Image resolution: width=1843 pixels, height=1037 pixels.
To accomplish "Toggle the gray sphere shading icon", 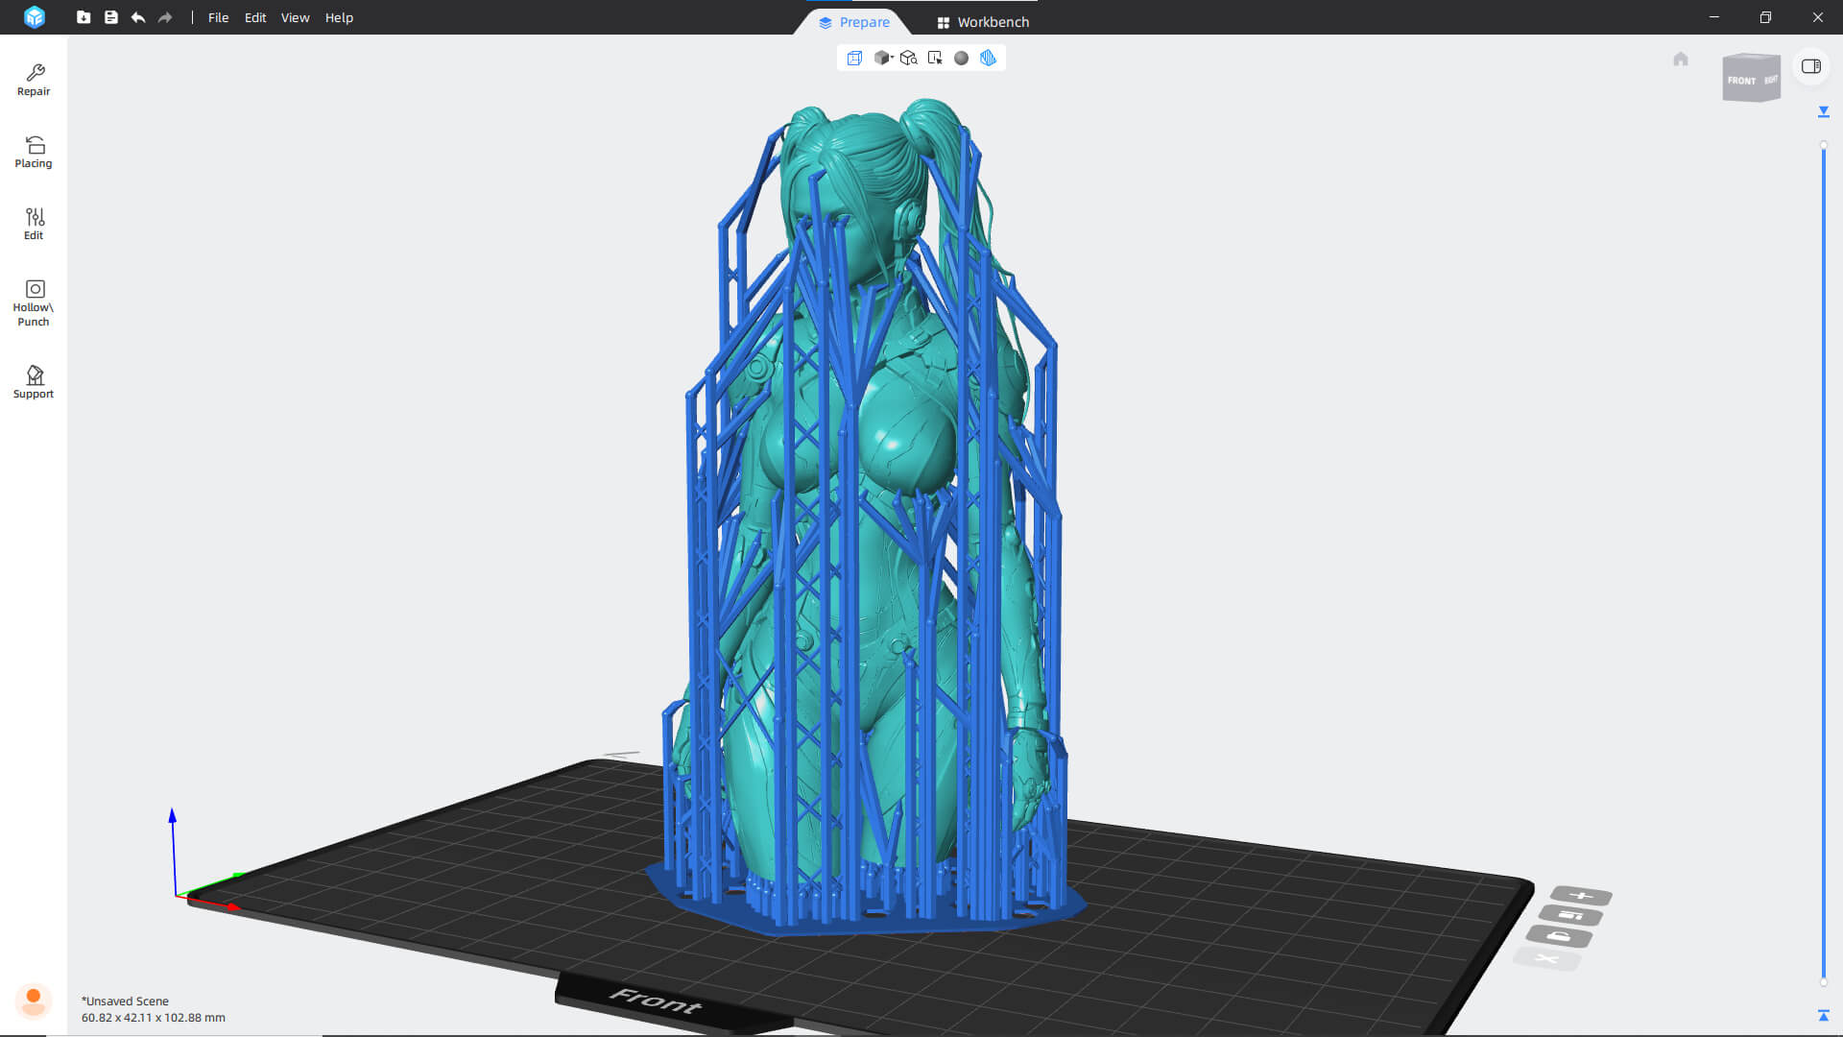I will [x=961, y=58].
